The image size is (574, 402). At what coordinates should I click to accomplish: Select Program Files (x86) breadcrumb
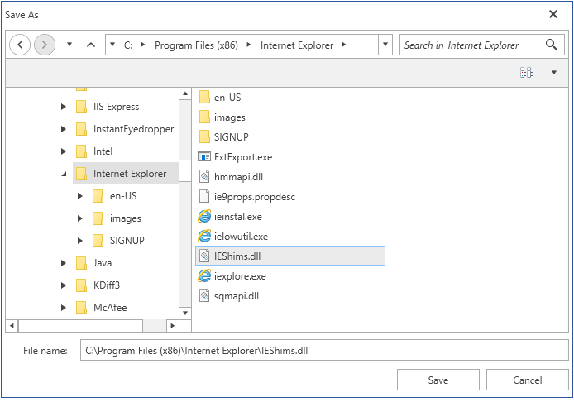coord(196,45)
